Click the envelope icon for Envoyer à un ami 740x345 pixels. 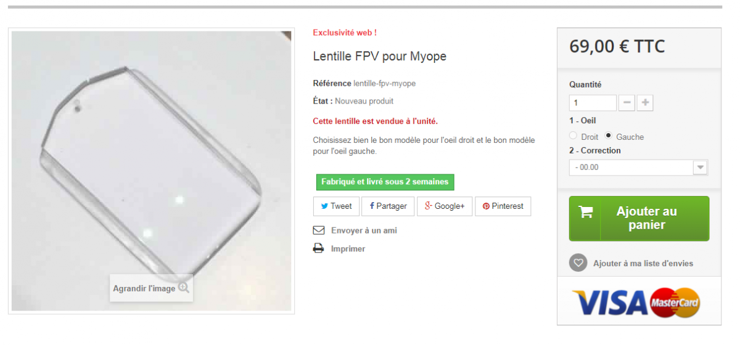click(x=318, y=230)
